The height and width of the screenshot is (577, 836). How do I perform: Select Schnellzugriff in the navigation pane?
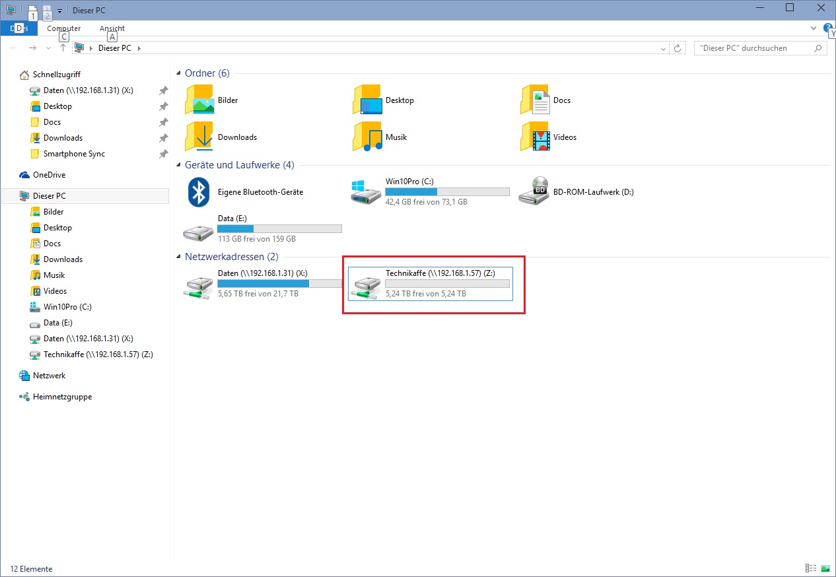(57, 75)
